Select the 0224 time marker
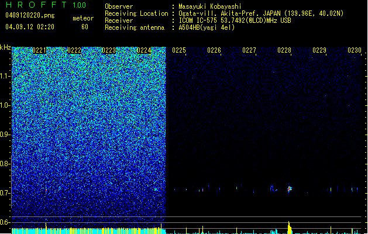This screenshot has height=234, width=368. (x=144, y=50)
